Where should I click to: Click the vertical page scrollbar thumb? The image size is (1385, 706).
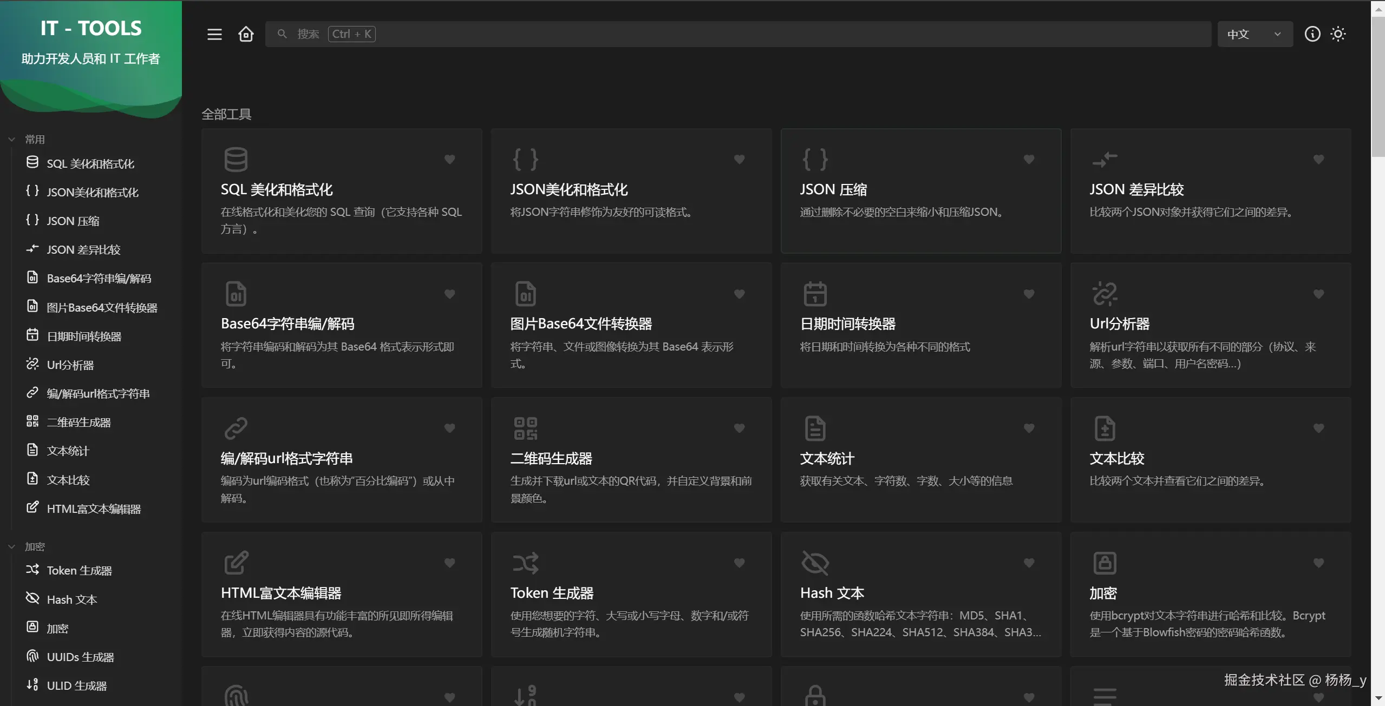coord(1378,87)
